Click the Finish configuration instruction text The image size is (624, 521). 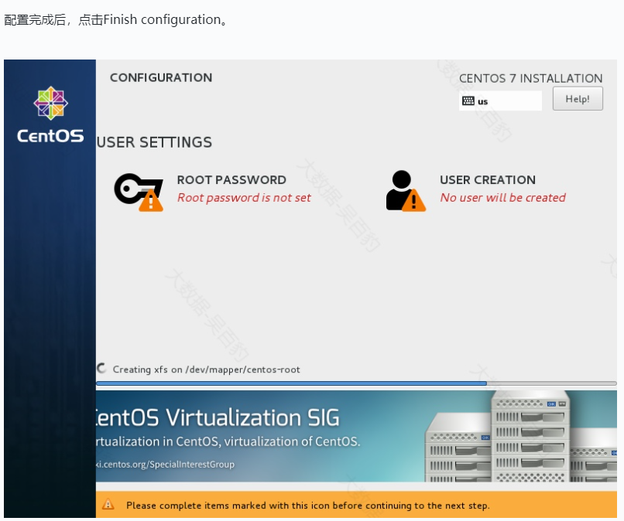coord(115,19)
